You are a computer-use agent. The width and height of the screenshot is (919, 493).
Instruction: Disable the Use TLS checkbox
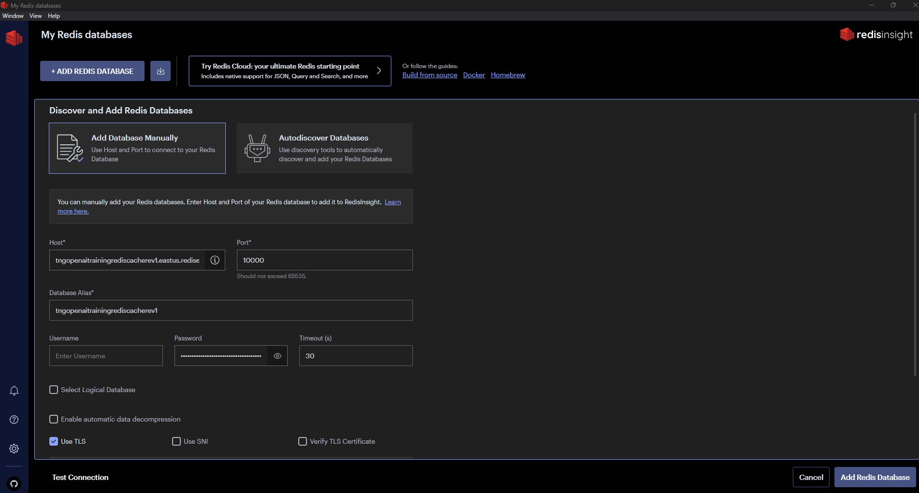pyautogui.click(x=54, y=441)
